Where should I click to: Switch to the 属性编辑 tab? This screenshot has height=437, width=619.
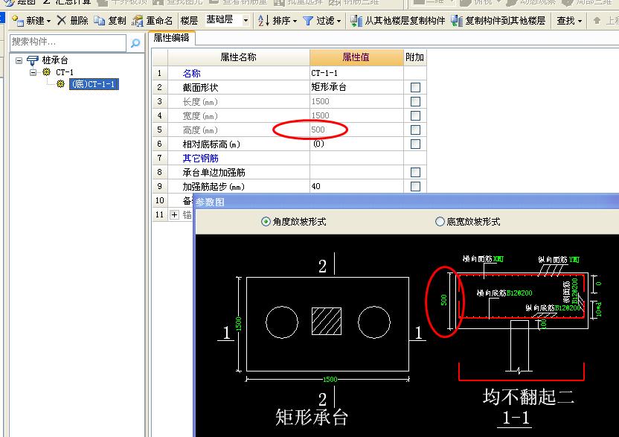(171, 38)
